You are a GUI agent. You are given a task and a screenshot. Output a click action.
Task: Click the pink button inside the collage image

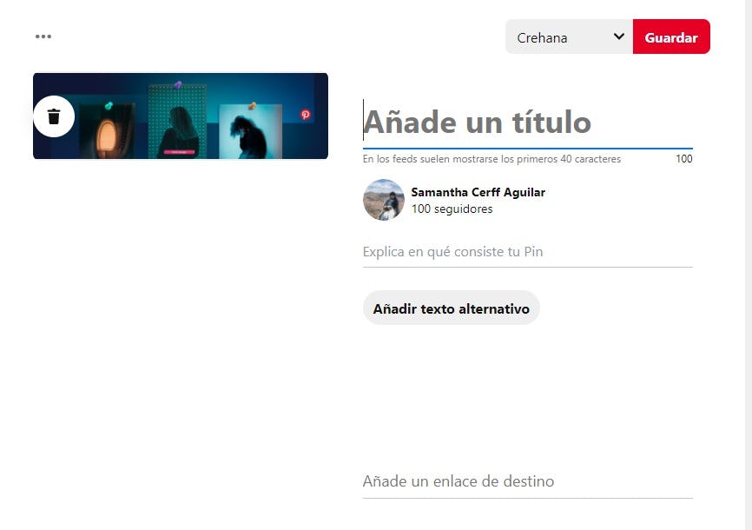click(x=180, y=150)
